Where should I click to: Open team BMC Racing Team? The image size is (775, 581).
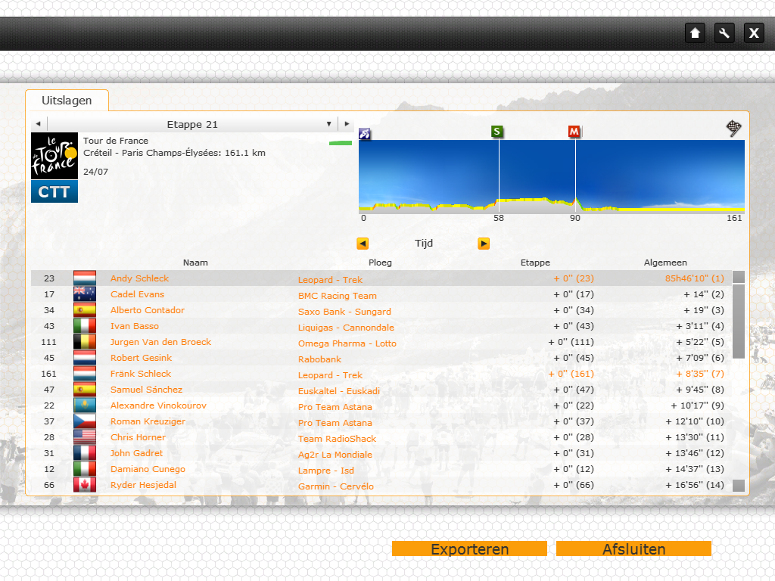[x=337, y=296]
